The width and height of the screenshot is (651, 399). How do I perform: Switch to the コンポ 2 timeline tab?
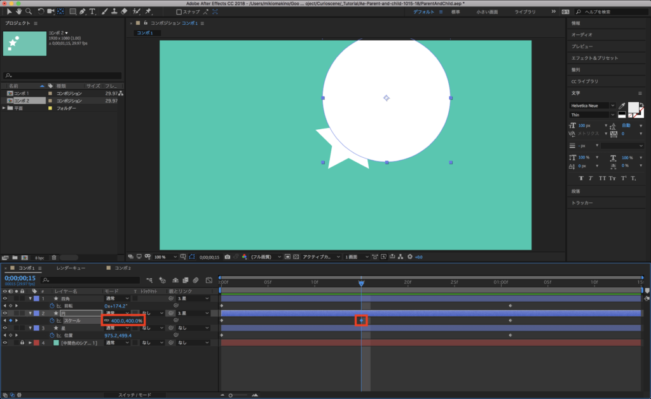[x=122, y=269]
